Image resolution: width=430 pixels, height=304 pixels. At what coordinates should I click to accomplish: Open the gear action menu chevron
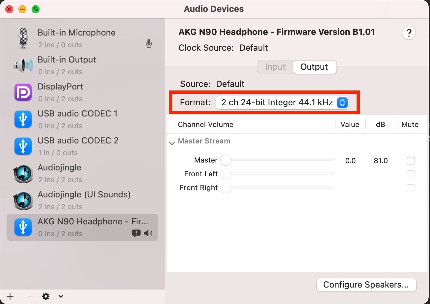point(61,296)
